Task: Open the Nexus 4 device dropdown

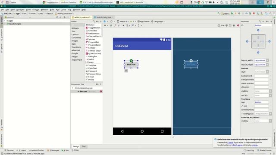Action: pos(122,22)
